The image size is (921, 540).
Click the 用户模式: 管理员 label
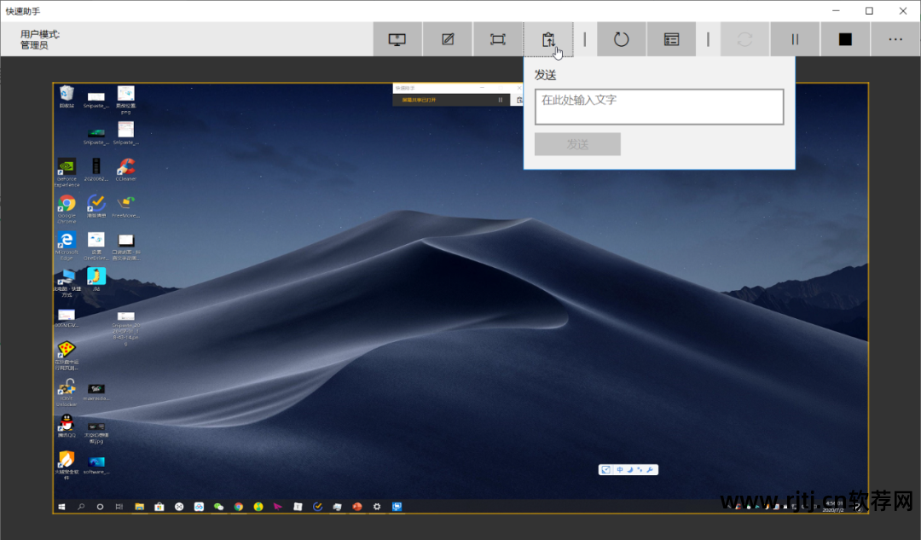coord(40,39)
